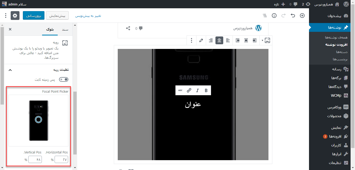
Task: Click the share icon above the cover block
Action: tap(128, 28)
